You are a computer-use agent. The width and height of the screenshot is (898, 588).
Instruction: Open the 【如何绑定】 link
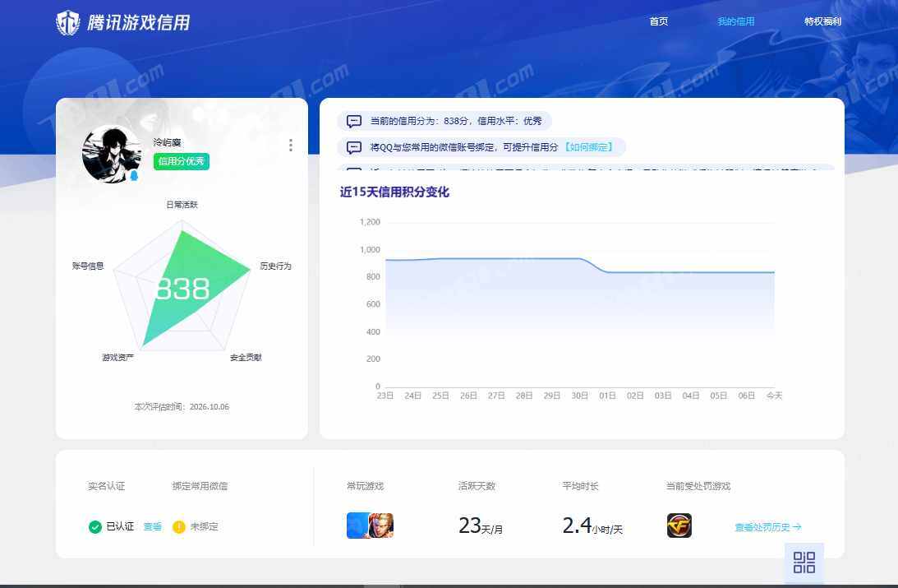coord(589,147)
